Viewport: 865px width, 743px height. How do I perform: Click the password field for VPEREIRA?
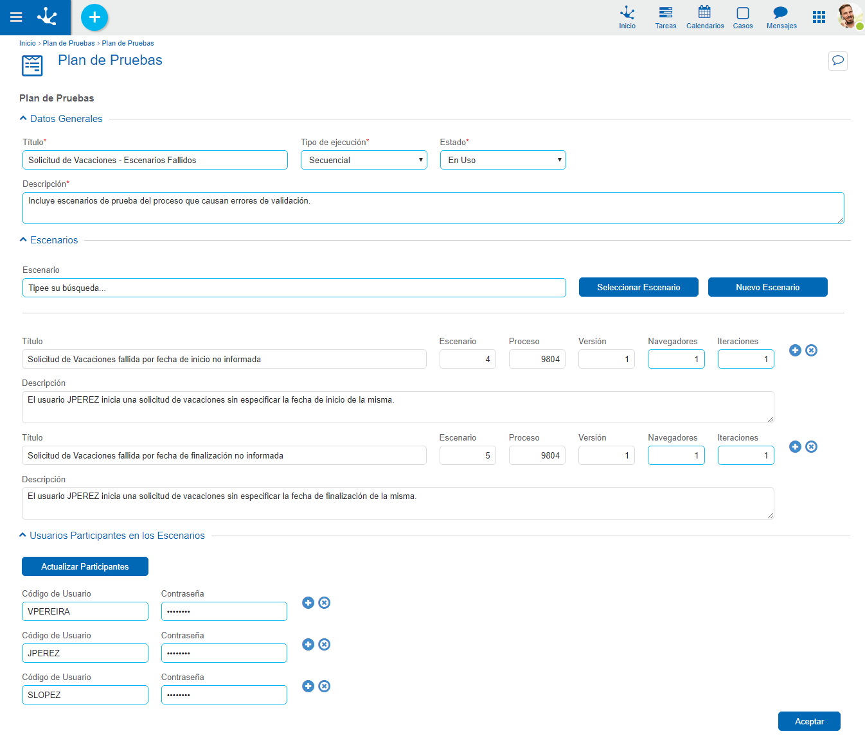pyautogui.click(x=224, y=611)
